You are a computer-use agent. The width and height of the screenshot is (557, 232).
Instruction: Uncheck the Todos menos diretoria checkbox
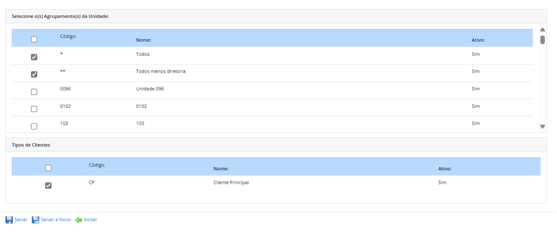(x=34, y=74)
